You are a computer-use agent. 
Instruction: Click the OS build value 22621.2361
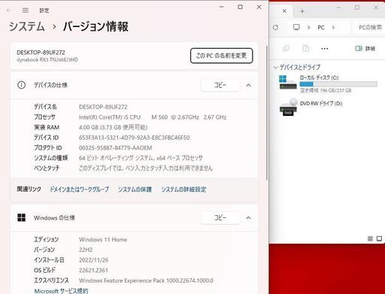(93, 271)
